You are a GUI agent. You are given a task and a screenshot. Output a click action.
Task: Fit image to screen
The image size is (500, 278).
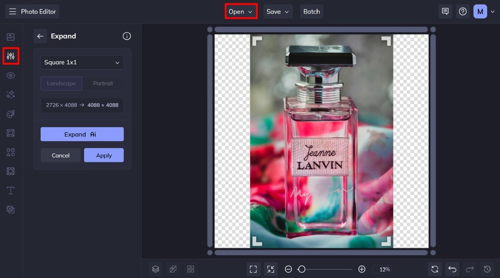(253, 269)
